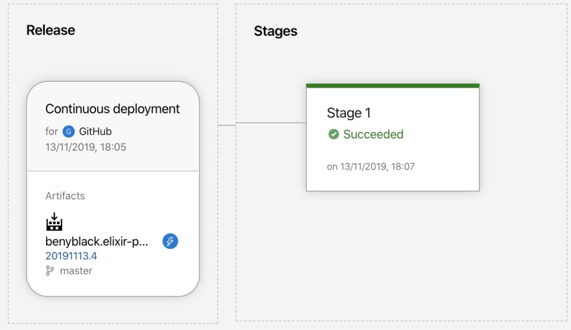
Task: Click the Release section heading
Action: click(51, 31)
